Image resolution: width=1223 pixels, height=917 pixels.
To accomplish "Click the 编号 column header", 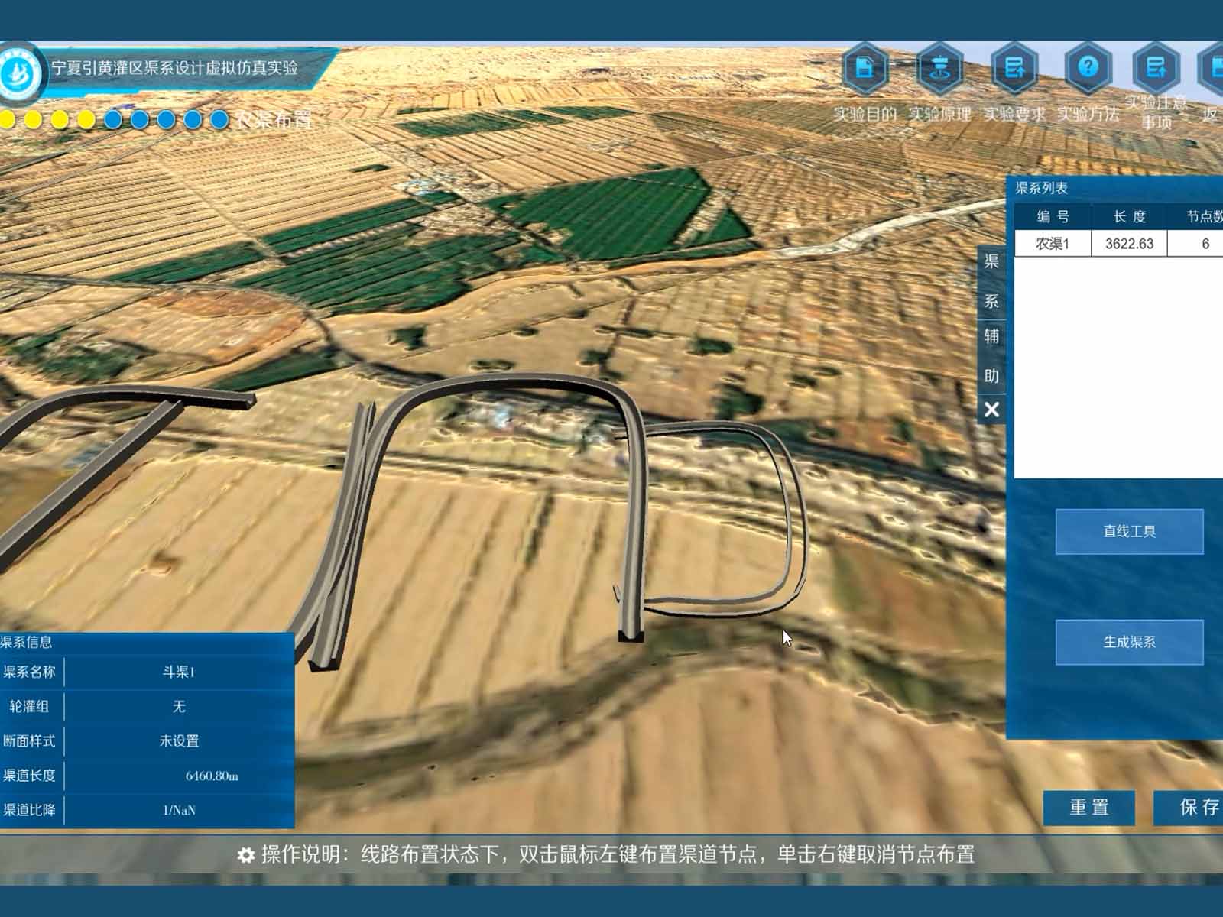I will pos(1053,216).
